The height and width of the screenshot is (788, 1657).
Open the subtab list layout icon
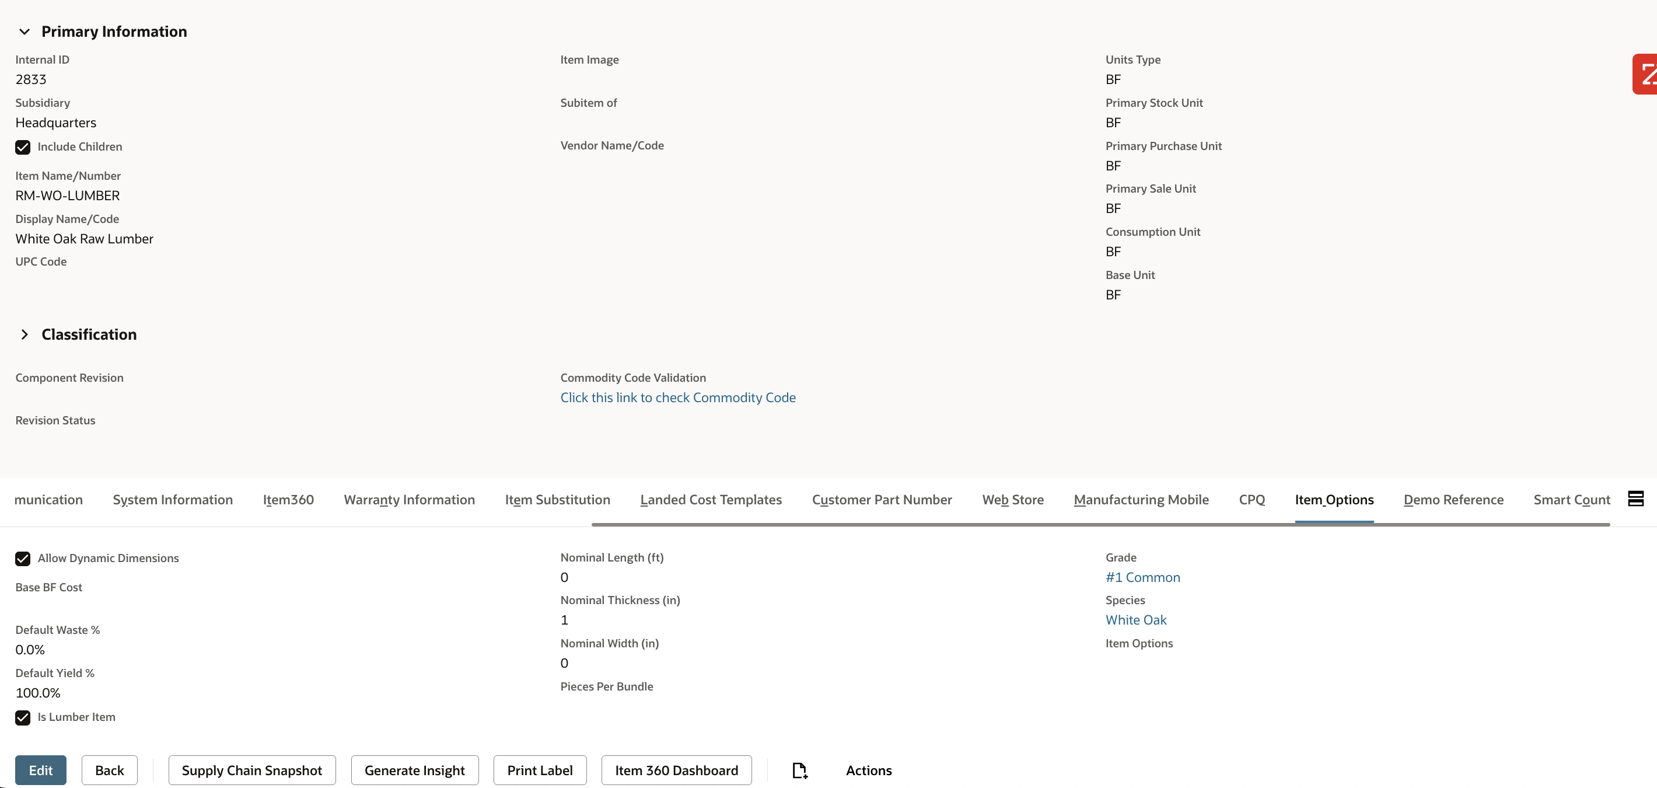(x=1635, y=498)
